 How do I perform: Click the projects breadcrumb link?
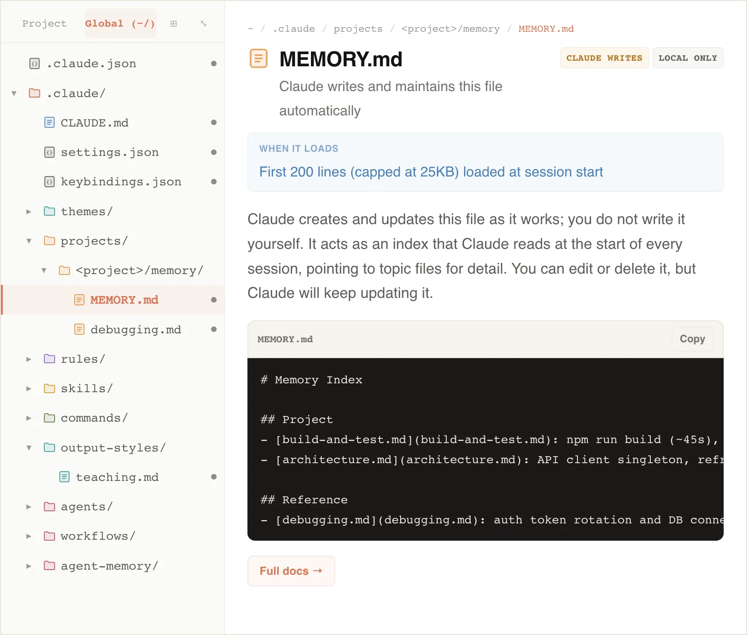tap(358, 29)
